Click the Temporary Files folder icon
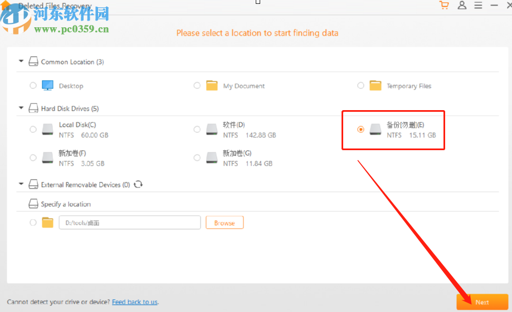This screenshot has height=312, width=512. (376, 86)
